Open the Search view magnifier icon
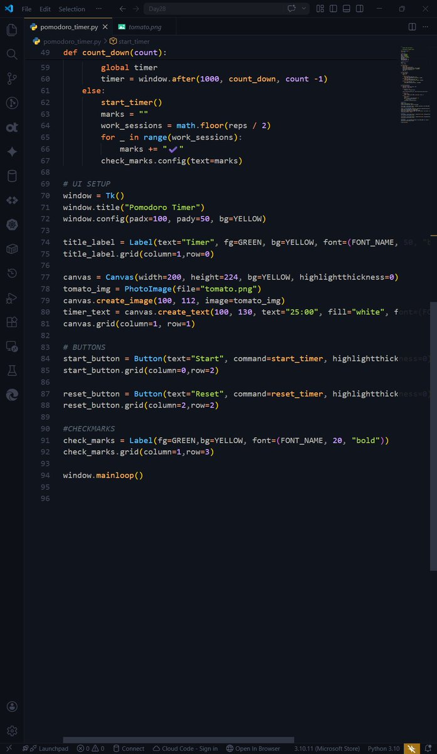 click(11, 54)
